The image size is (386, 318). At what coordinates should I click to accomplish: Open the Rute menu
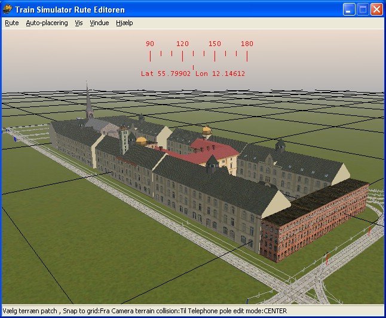click(x=12, y=23)
